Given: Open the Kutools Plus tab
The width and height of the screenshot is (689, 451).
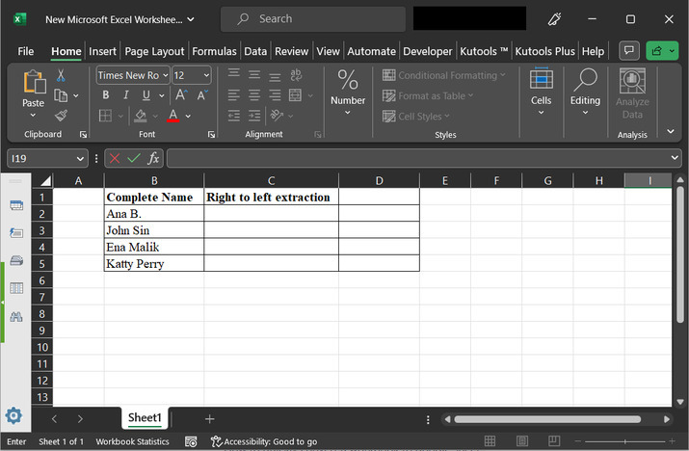Looking at the screenshot, I should coord(544,51).
